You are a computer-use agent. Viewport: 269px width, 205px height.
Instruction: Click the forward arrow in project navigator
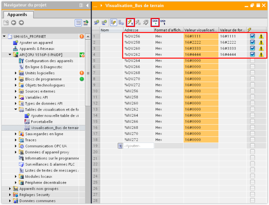click(x=21, y=23)
